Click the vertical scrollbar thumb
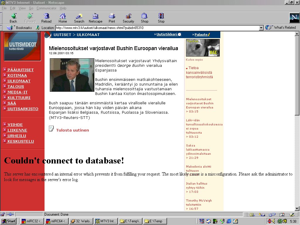The image size is (300, 225). pyautogui.click(x=297, y=76)
